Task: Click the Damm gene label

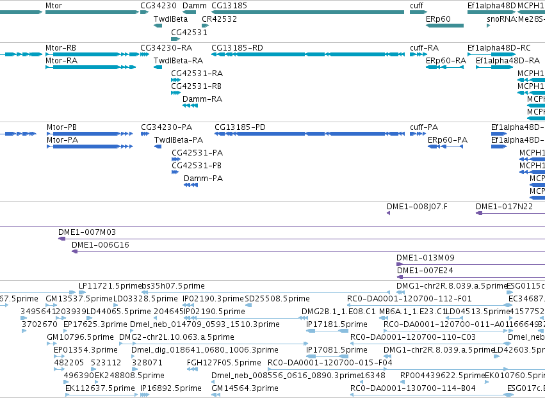Action: [x=194, y=6]
